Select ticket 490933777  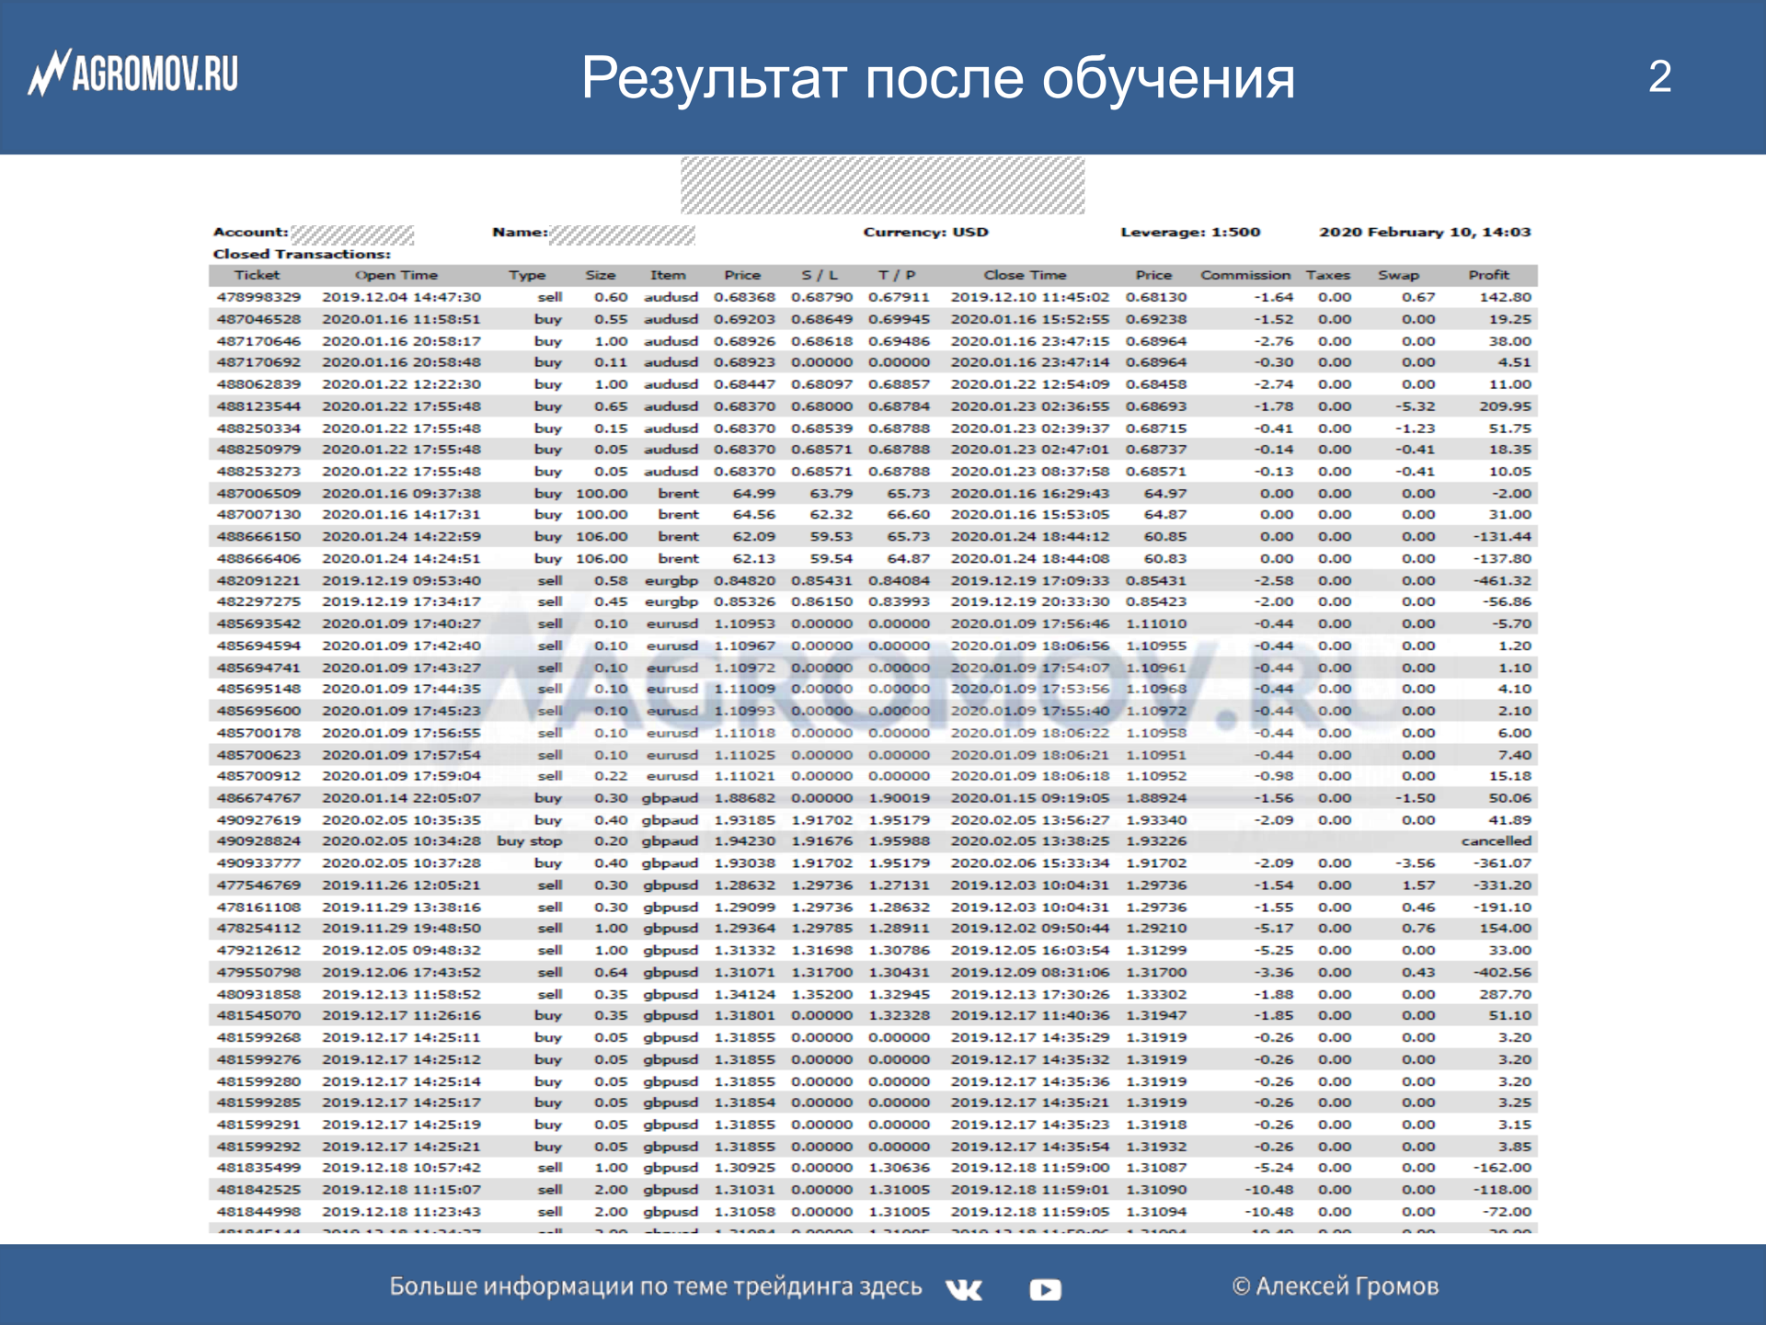[x=258, y=862]
